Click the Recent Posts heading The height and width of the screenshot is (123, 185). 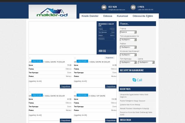tap(137, 89)
